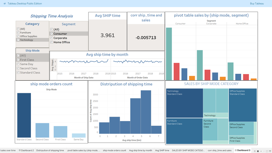The image size is (272, 153).
Task: Open the ship mode orders count sheet tab
Action: [114, 150]
